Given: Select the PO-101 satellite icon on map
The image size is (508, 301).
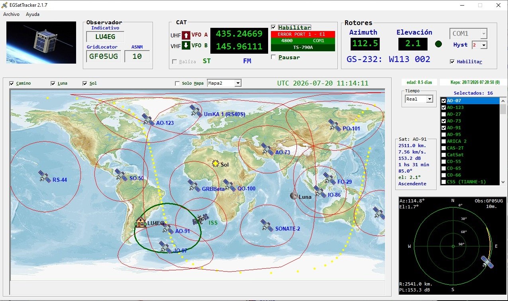Looking at the screenshot, I should (x=335, y=125).
